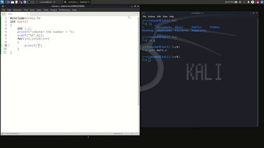
Task: Click Templates in terminal listing
Action: click(x=199, y=30)
